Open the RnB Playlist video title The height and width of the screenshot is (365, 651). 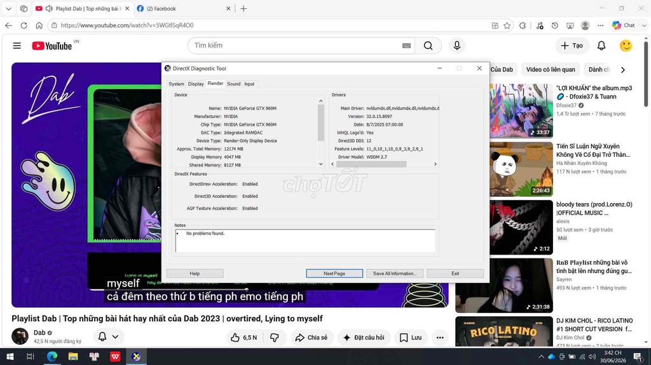coord(594,267)
